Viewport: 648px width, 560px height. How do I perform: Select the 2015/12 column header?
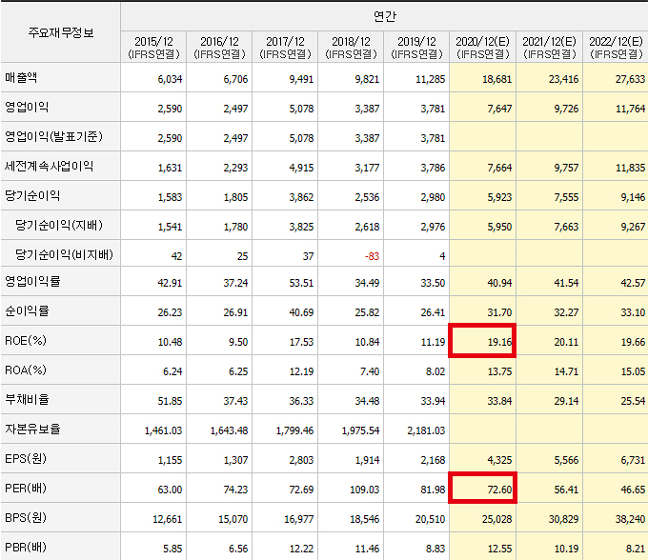point(153,48)
